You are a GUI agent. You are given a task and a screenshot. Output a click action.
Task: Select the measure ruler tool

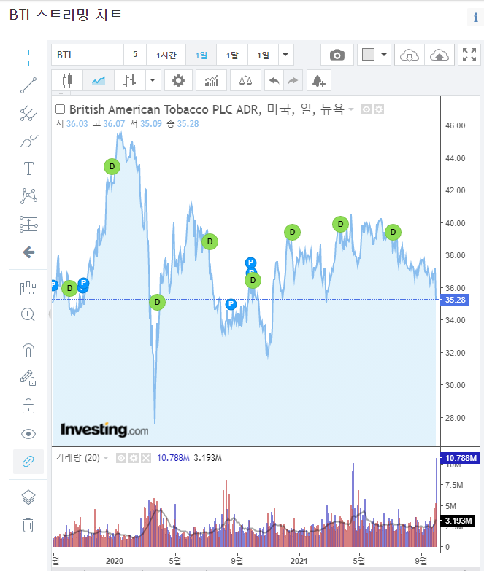pos(28,287)
